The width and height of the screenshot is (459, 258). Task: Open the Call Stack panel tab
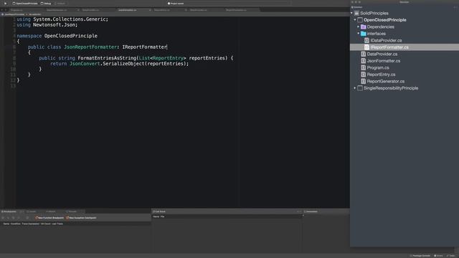159,211
